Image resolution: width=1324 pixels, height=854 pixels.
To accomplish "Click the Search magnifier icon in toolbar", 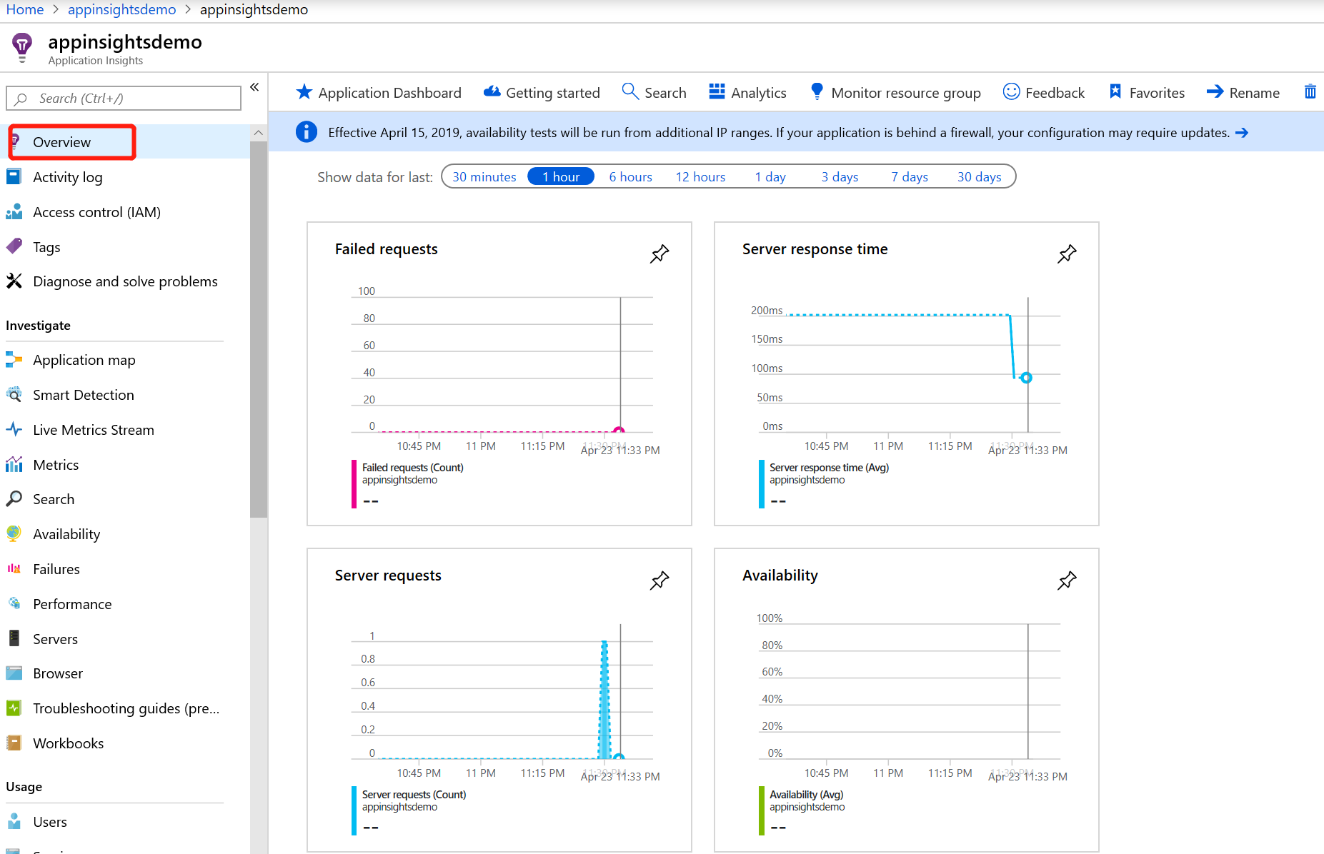I will pos(629,91).
